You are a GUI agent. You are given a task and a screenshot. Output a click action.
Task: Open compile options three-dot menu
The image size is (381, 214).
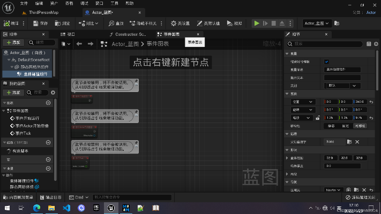coord(24,24)
